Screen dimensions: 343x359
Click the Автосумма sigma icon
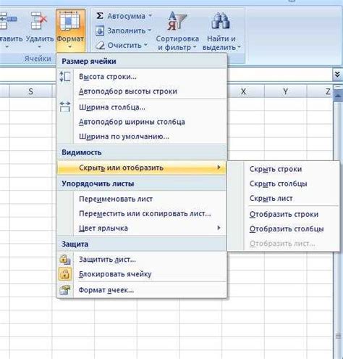click(99, 16)
